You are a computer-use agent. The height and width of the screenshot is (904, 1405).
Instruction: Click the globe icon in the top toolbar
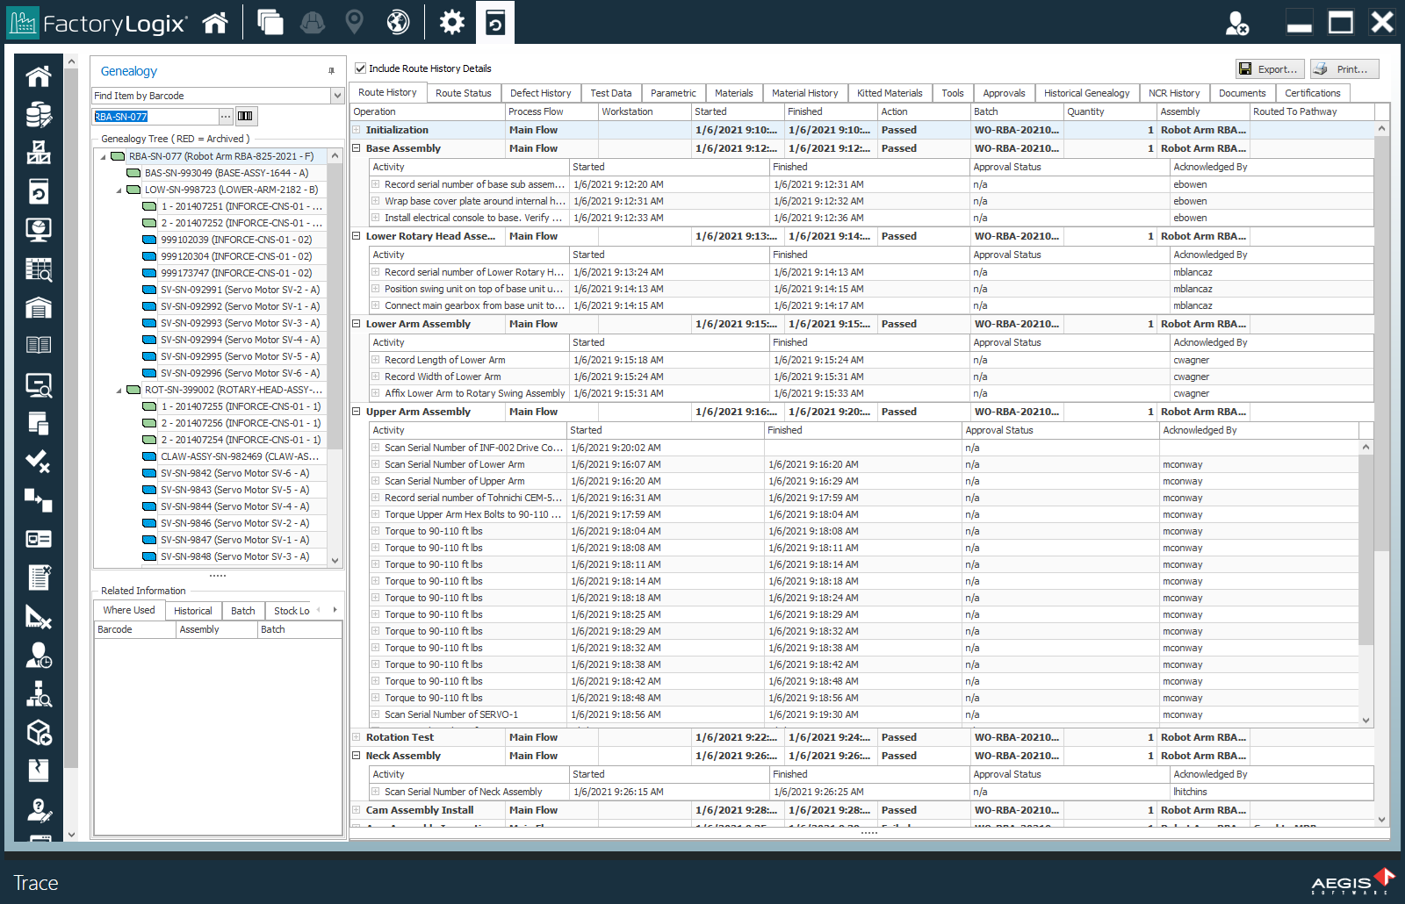397,22
